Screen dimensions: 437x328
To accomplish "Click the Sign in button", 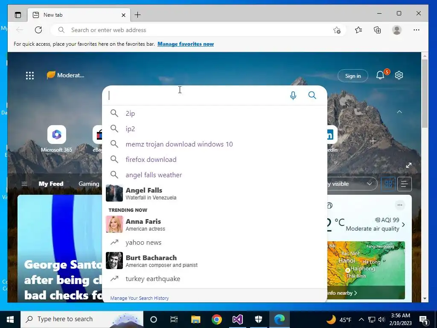I will click(353, 76).
